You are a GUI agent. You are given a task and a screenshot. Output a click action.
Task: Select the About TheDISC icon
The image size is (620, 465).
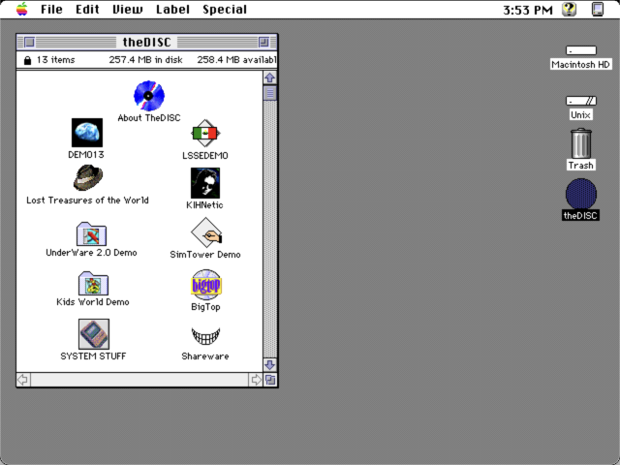click(149, 96)
